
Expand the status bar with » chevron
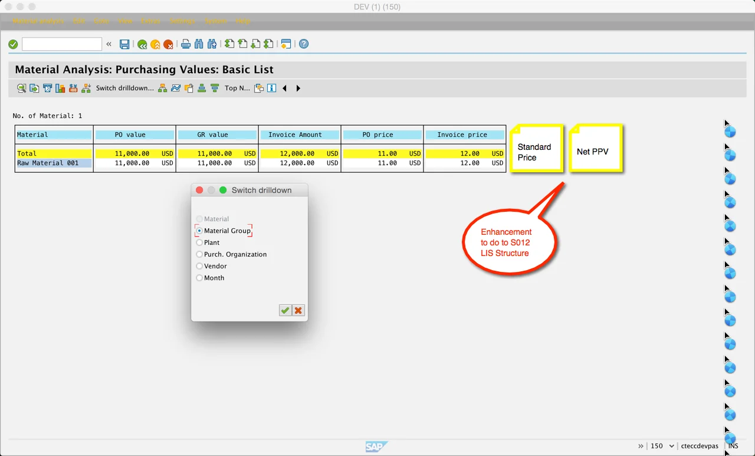point(641,446)
